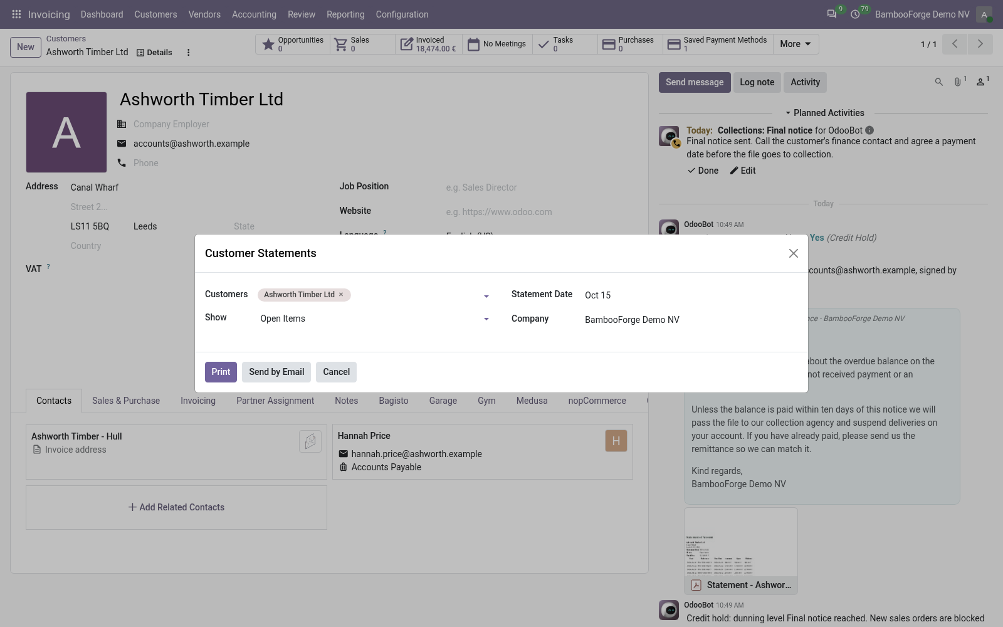Click the Cancel button in dialog
Screen dimensions: 1003x627
click(336, 372)
